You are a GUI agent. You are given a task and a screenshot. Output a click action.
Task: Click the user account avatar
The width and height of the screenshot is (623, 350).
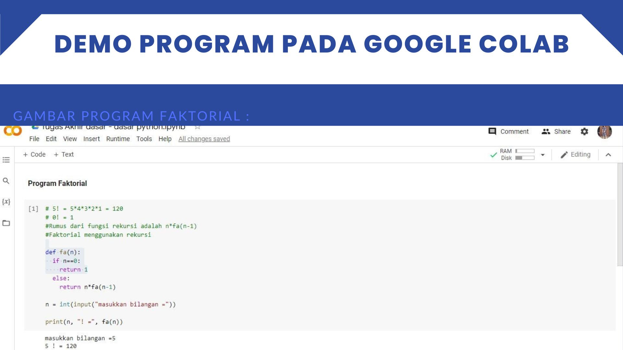(x=605, y=132)
